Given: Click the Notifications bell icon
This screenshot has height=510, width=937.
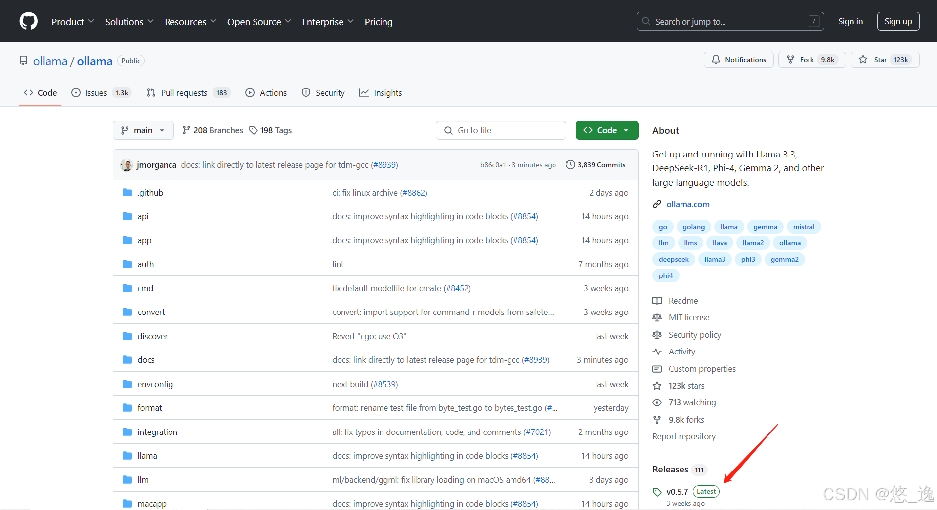Looking at the screenshot, I should click(x=716, y=60).
